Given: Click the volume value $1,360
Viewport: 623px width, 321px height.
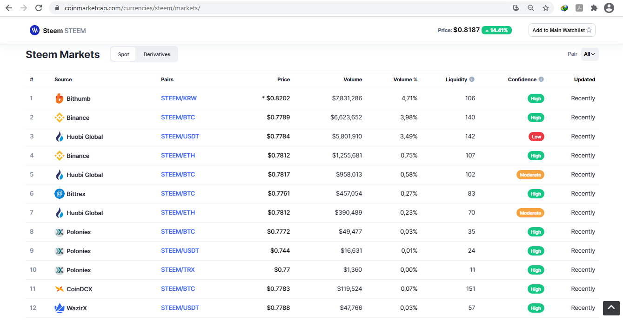Looking at the screenshot, I should 353,270.
